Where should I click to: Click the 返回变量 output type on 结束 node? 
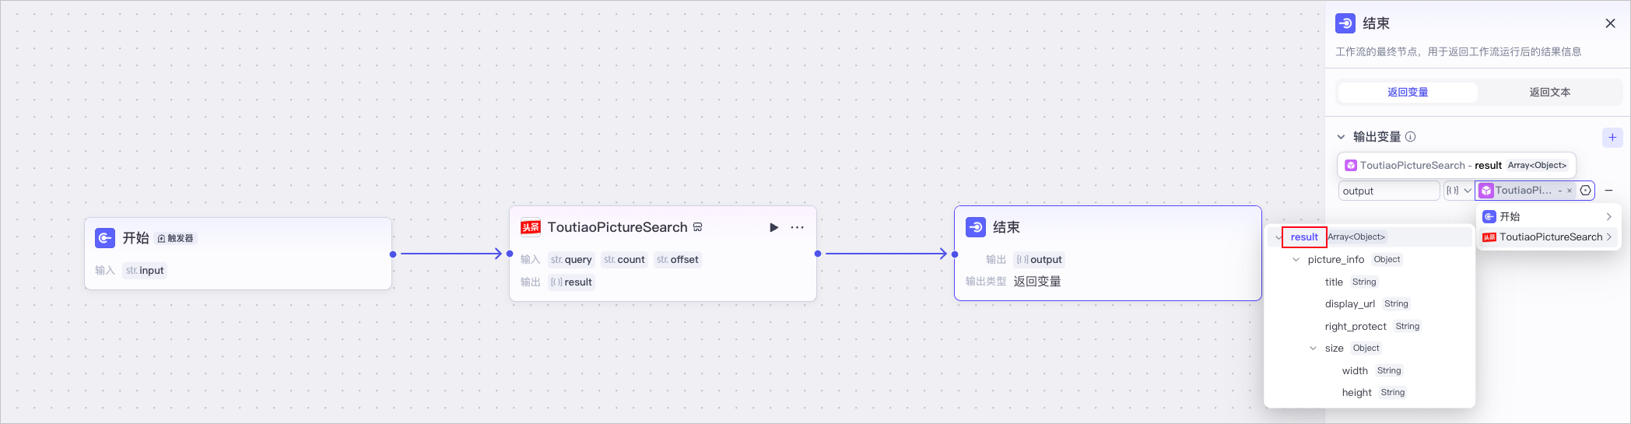coord(1037,282)
